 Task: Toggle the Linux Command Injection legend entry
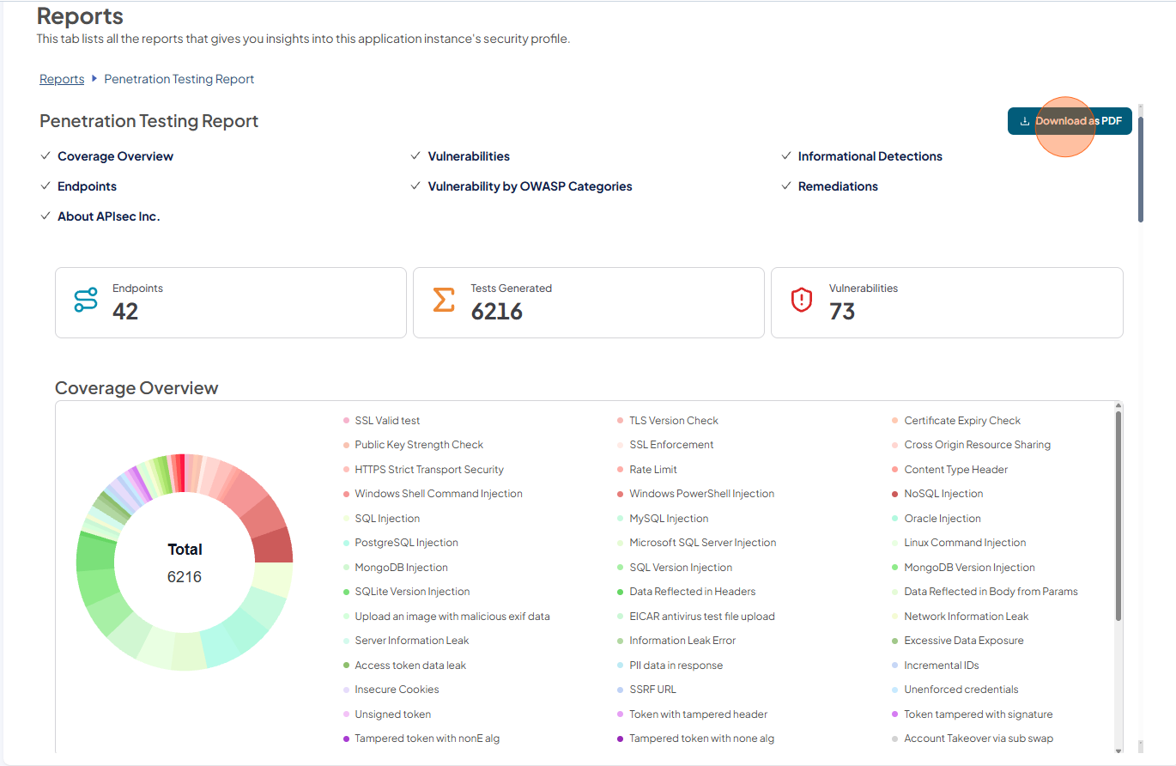click(959, 543)
